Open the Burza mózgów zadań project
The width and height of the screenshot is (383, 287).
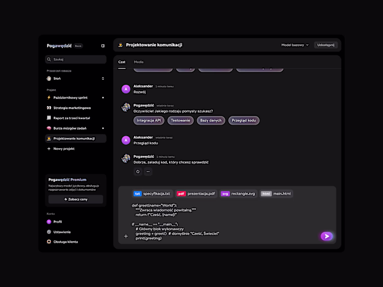tap(76, 128)
